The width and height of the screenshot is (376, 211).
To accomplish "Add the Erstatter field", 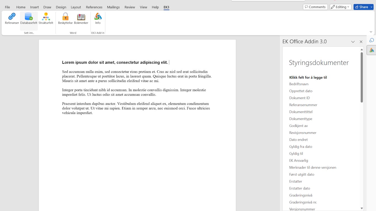I will click(x=296, y=181).
